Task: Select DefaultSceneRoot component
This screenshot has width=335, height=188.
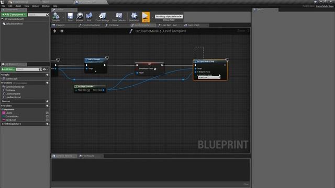Action: 14,24
